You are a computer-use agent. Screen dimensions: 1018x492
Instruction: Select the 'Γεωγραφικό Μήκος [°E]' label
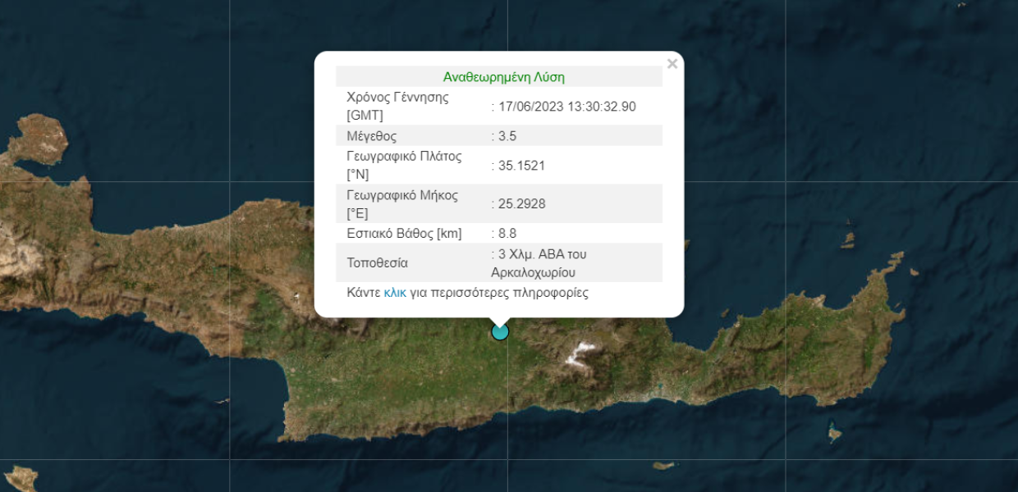[x=402, y=204]
